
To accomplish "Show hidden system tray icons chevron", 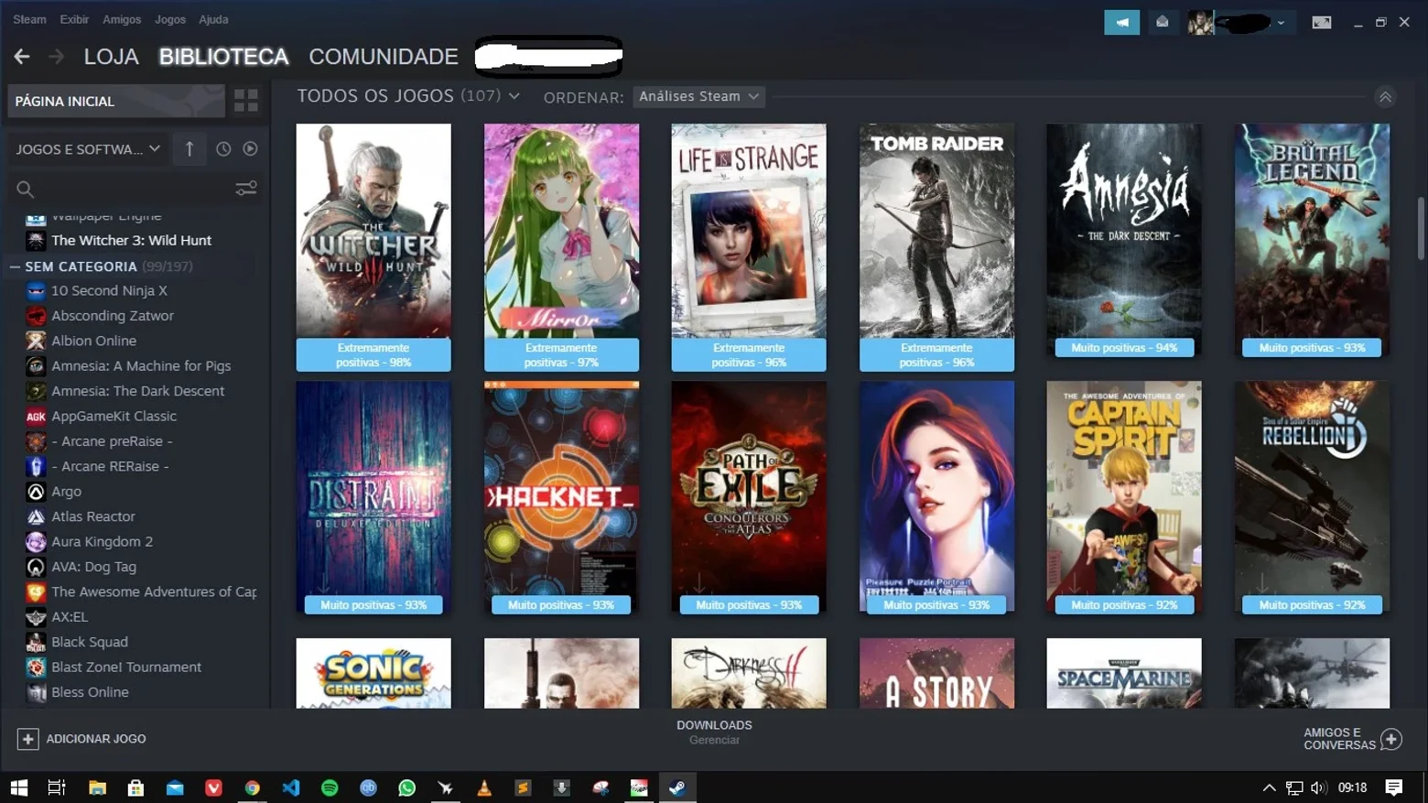I will click(1269, 787).
